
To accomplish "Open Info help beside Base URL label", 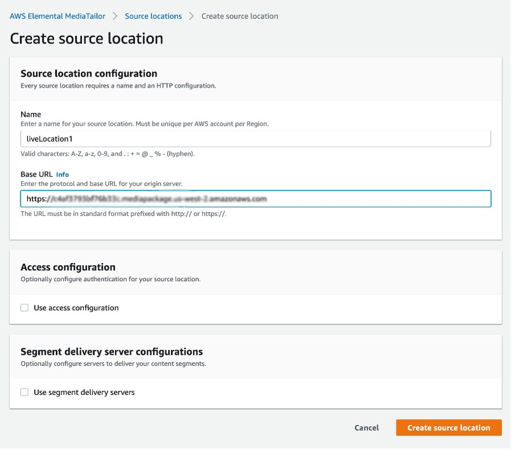I will (x=63, y=174).
